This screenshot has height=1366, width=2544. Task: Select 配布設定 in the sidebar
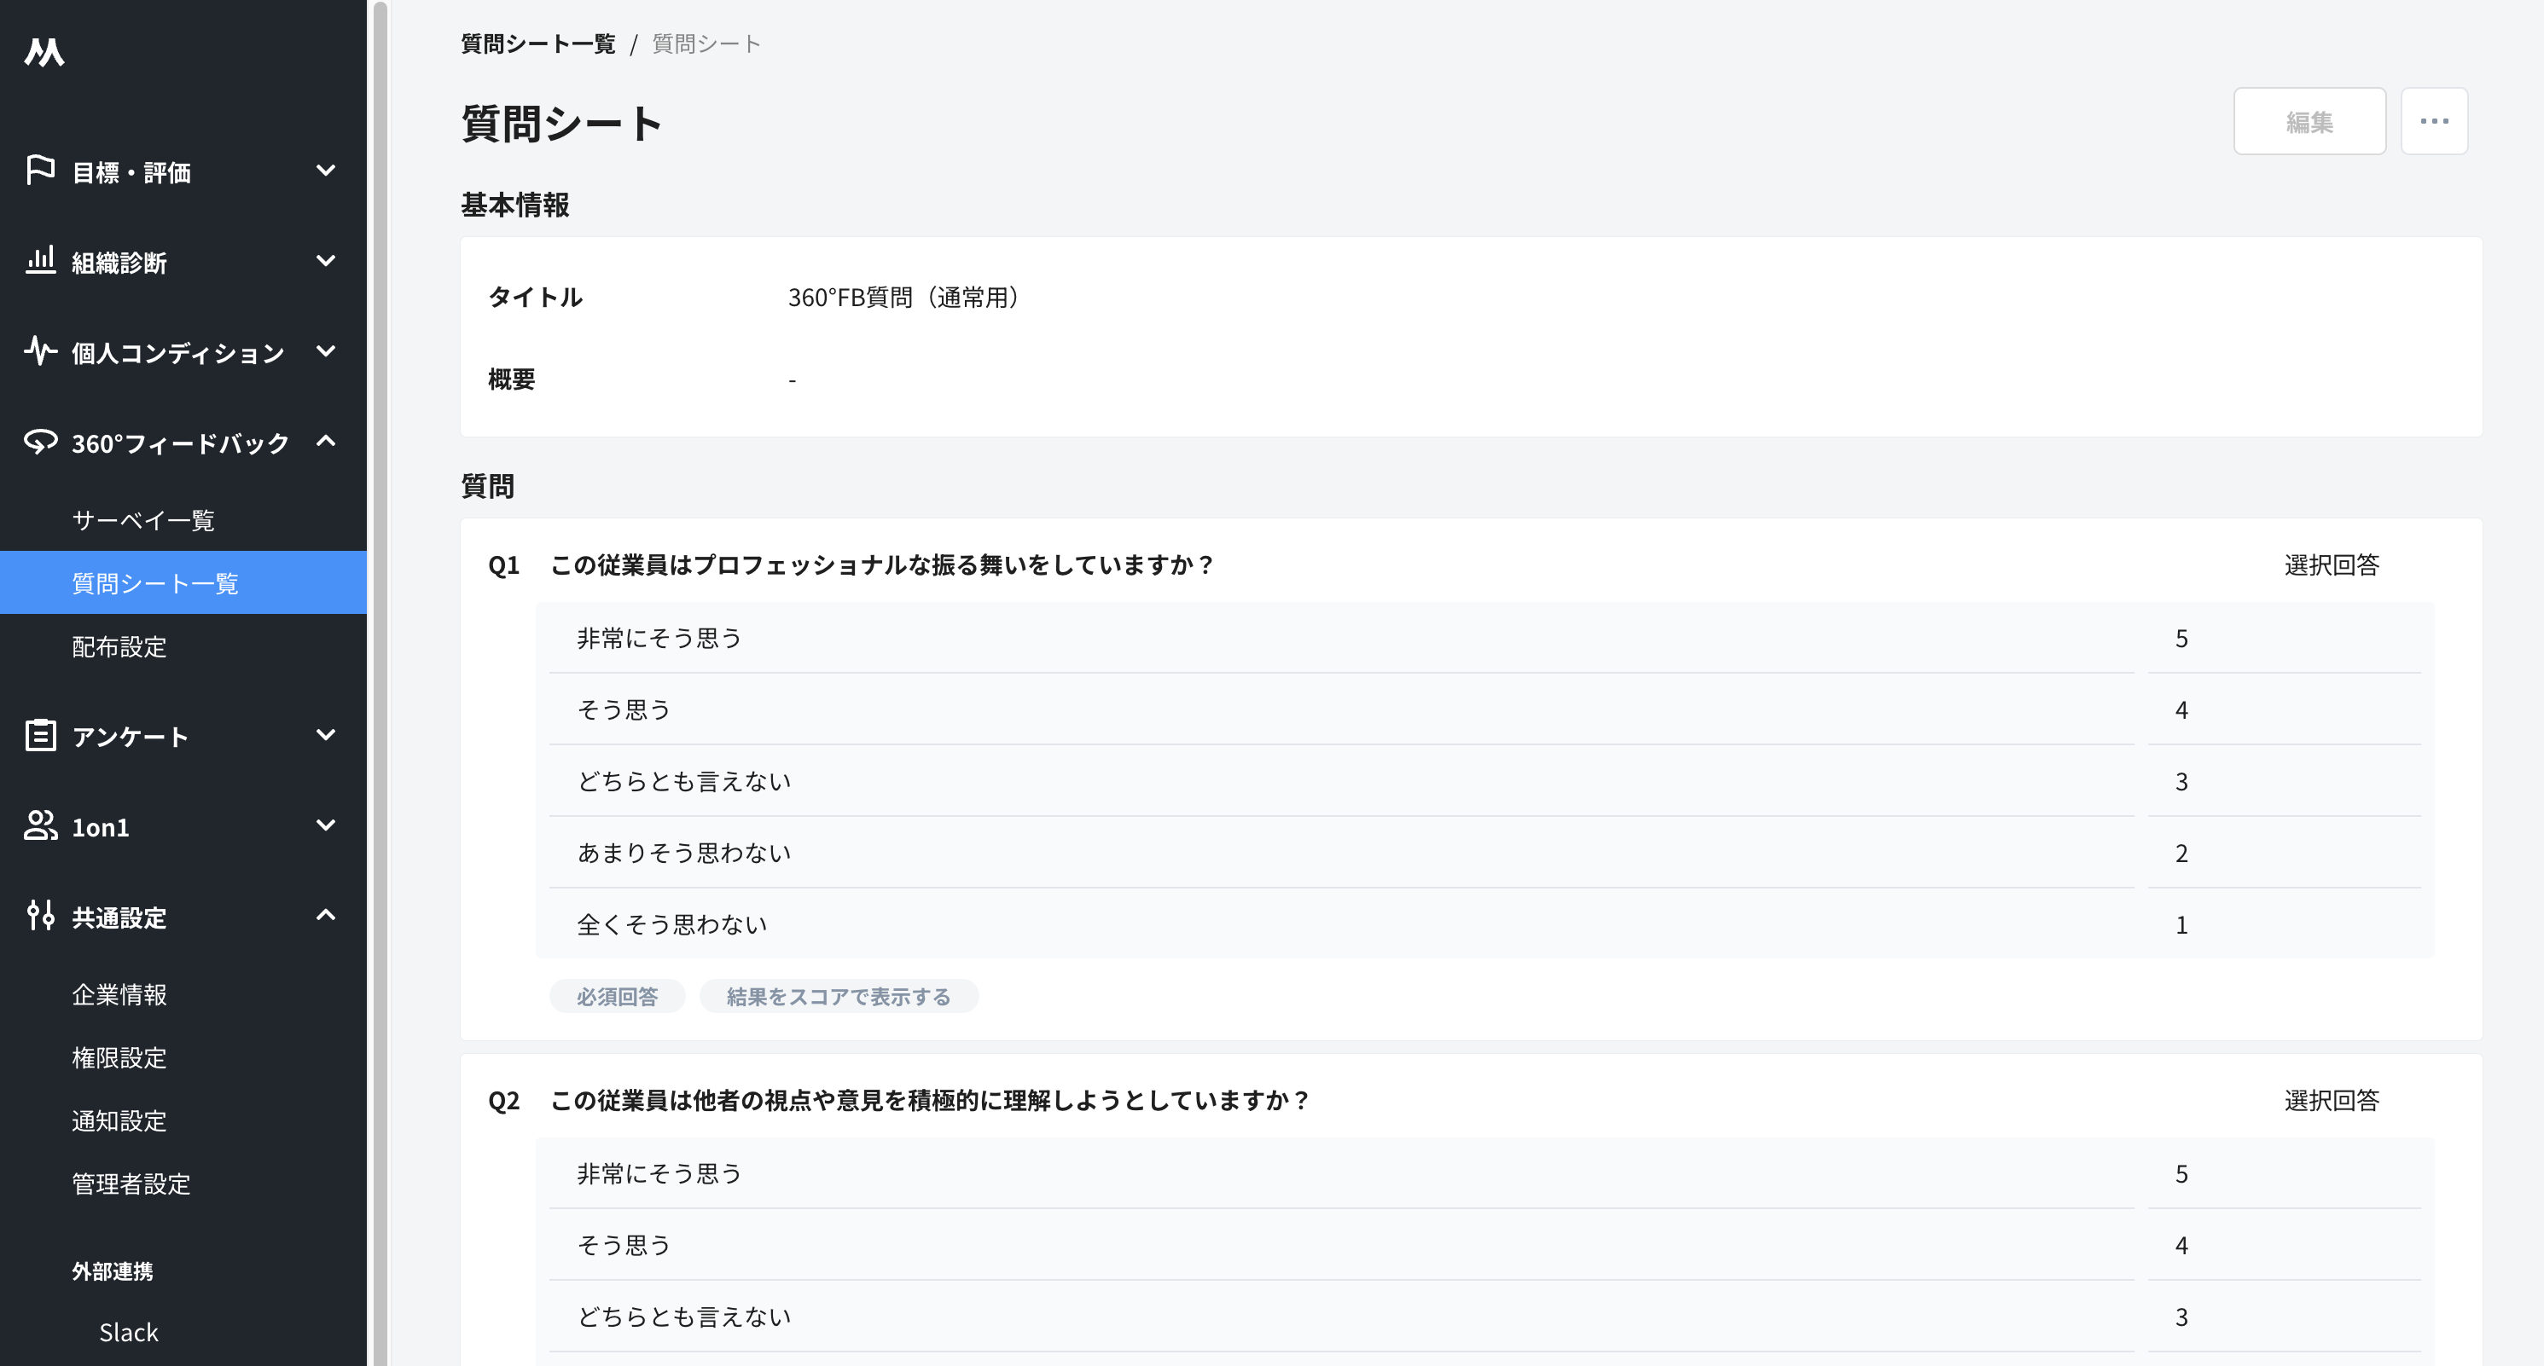point(119,646)
